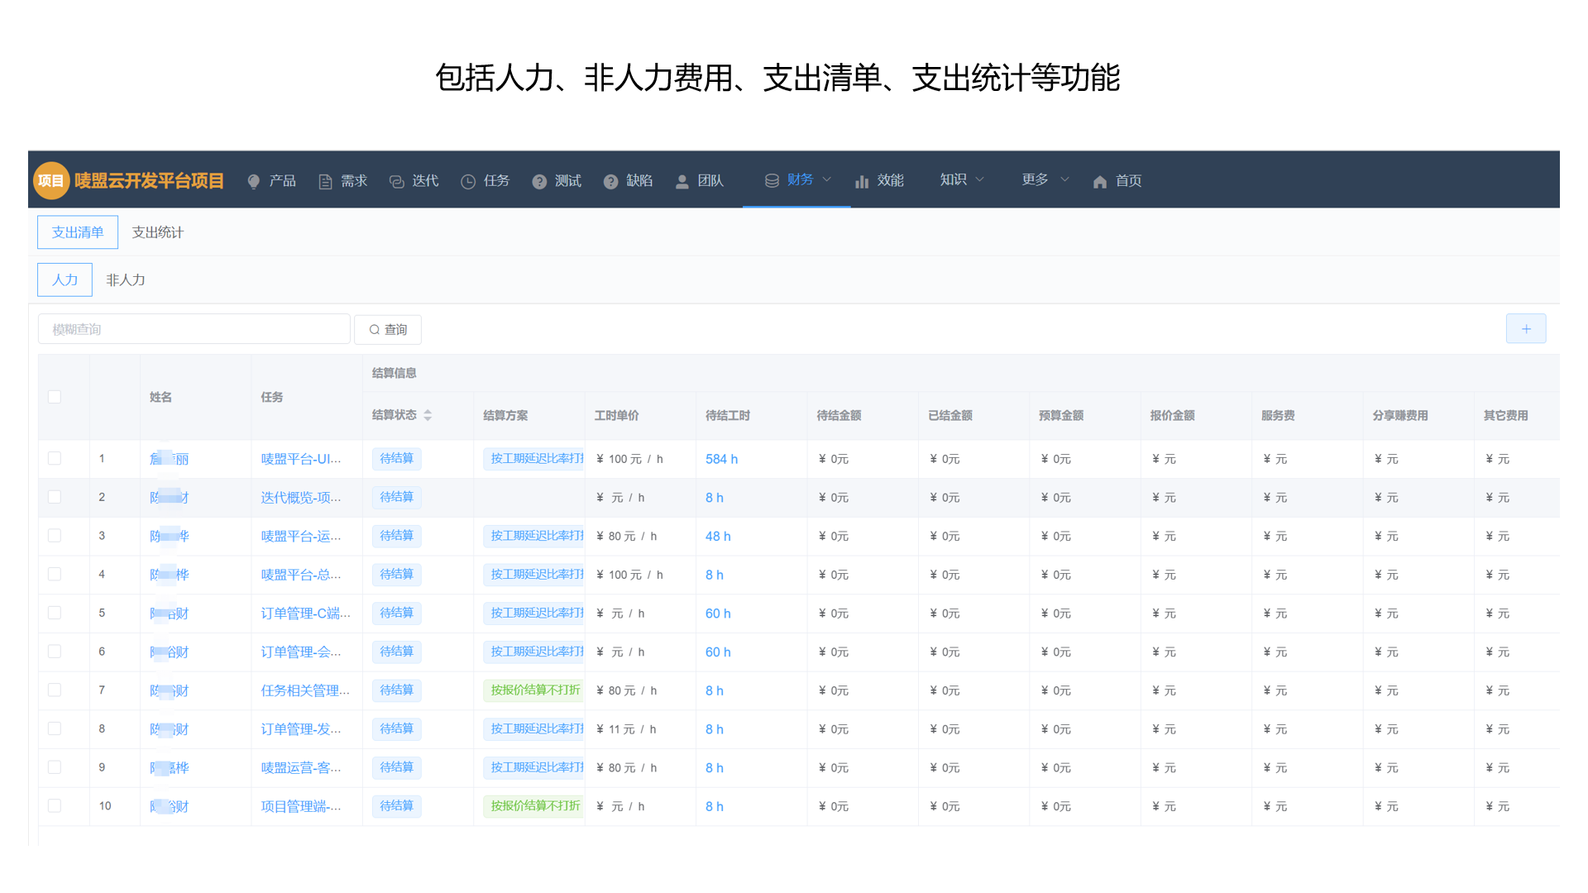Click the 效能 bar chart icon
Screen dimensions: 1588x893
(x=862, y=181)
